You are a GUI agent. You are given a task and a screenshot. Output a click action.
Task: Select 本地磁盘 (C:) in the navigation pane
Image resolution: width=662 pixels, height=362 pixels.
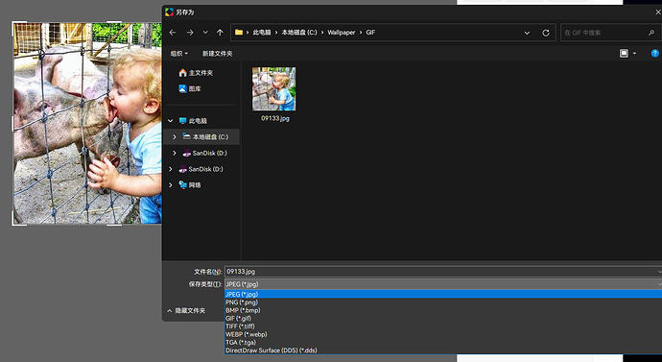[205, 137]
